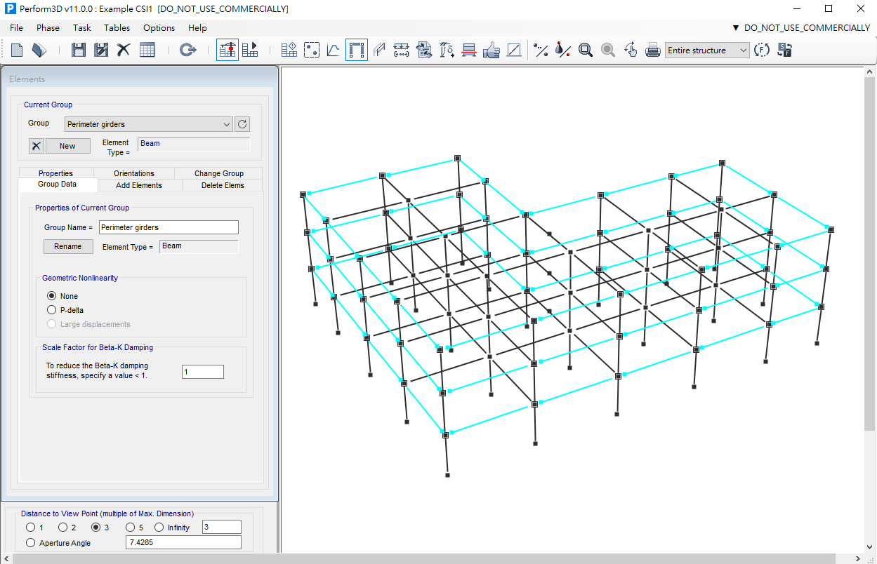Click the Beta-K damping scale factor field
Image resolution: width=877 pixels, height=564 pixels.
tap(202, 372)
